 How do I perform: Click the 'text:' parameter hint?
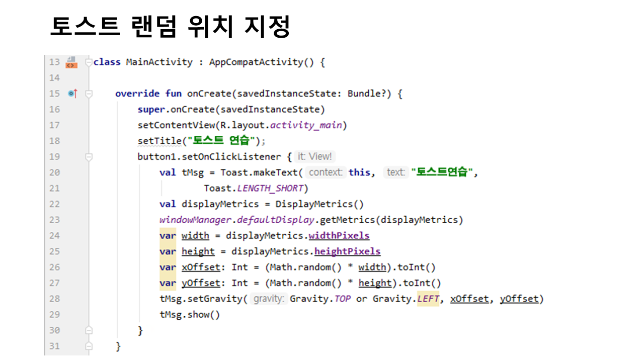[x=396, y=172]
